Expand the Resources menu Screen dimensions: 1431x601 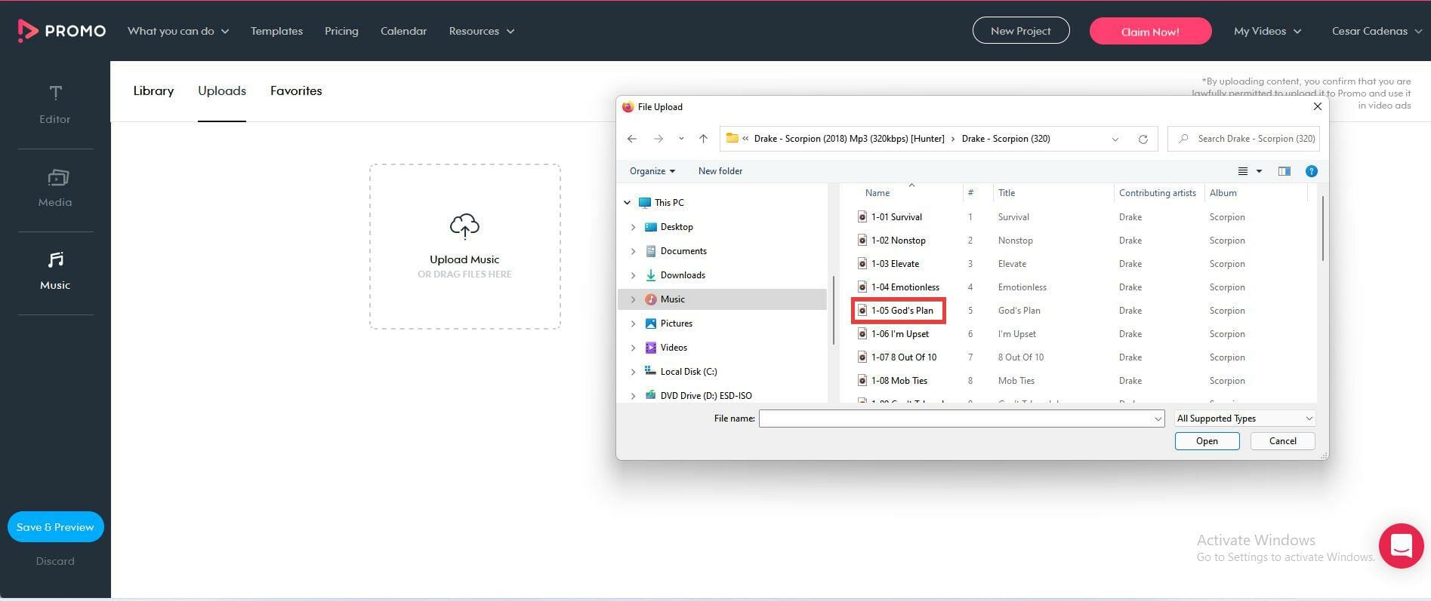coord(481,31)
